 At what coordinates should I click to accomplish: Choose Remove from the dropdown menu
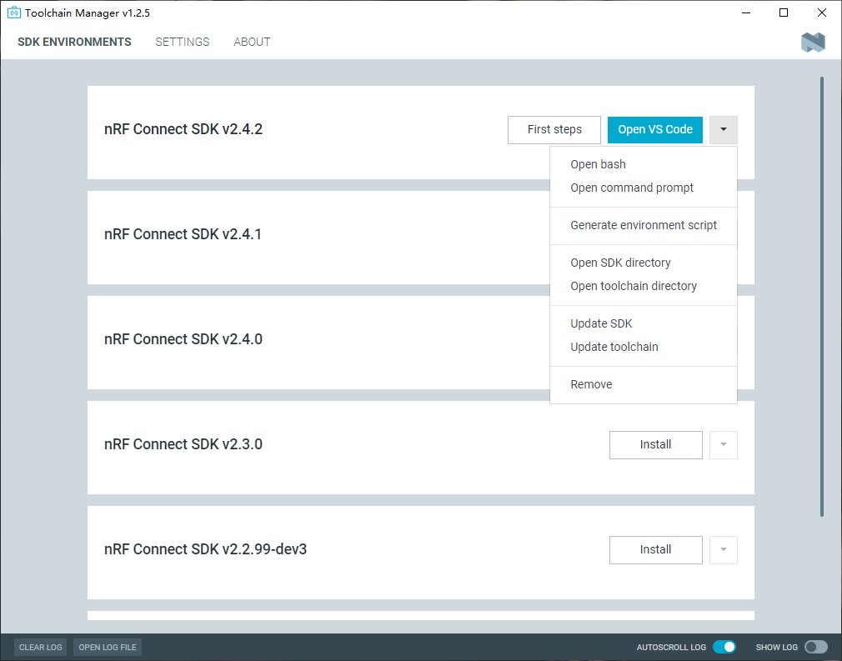tap(644, 384)
